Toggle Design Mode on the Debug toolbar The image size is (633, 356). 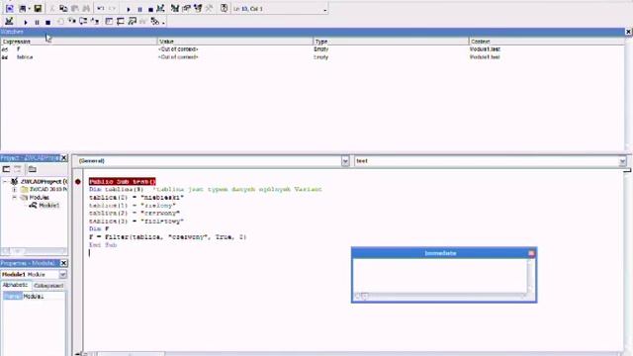pos(9,22)
